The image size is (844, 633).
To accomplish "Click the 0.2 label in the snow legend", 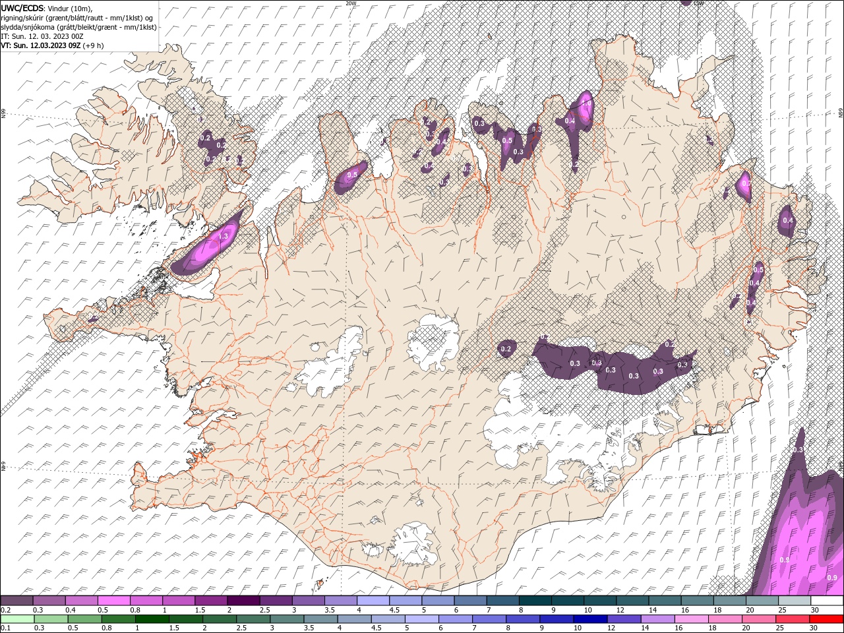I will pos(5,610).
